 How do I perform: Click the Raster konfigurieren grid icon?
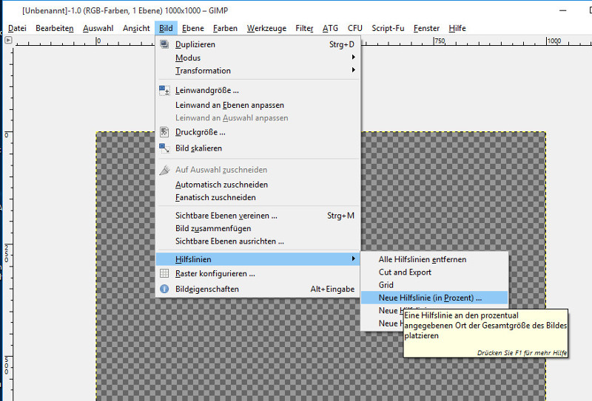tap(164, 273)
